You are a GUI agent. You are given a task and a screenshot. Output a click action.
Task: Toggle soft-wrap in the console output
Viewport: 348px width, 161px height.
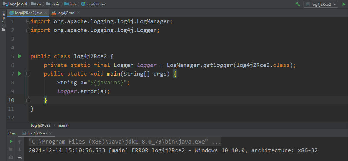point(20,157)
